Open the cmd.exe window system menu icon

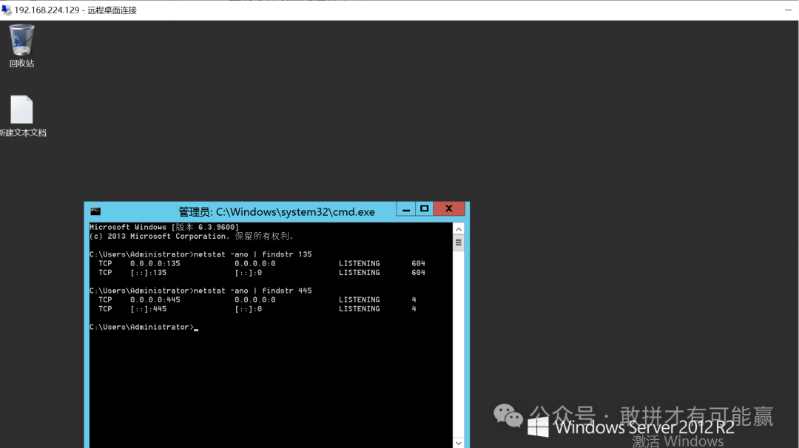click(x=95, y=211)
